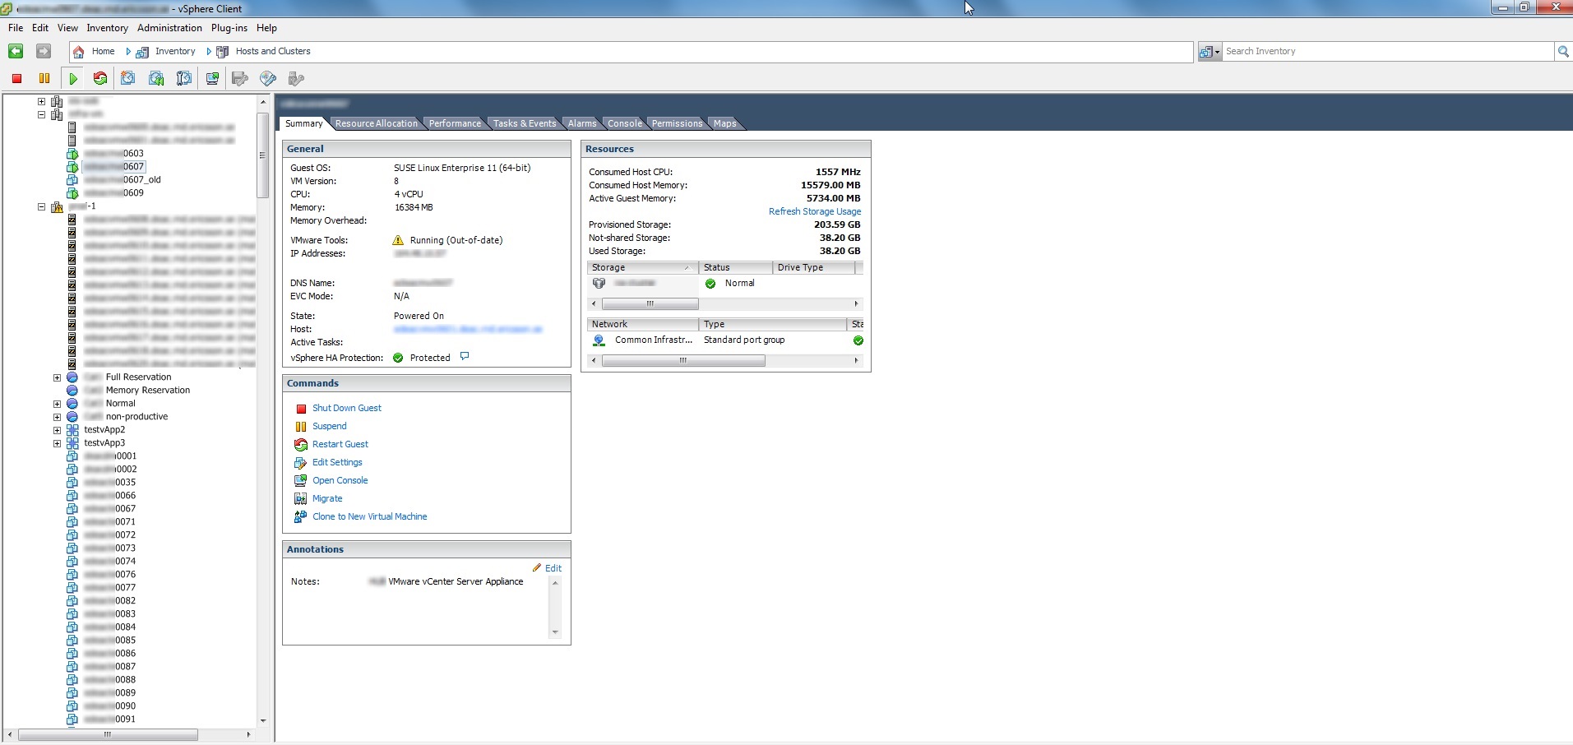Open the Plug-ins menu

(229, 28)
